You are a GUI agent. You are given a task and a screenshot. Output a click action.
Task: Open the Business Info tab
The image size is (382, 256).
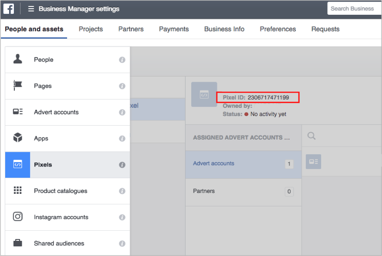pyautogui.click(x=224, y=29)
